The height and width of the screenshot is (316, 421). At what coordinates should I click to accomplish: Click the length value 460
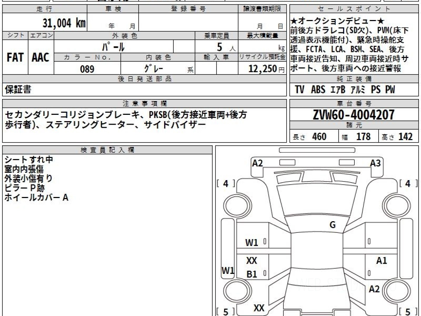pyautogui.click(x=319, y=137)
